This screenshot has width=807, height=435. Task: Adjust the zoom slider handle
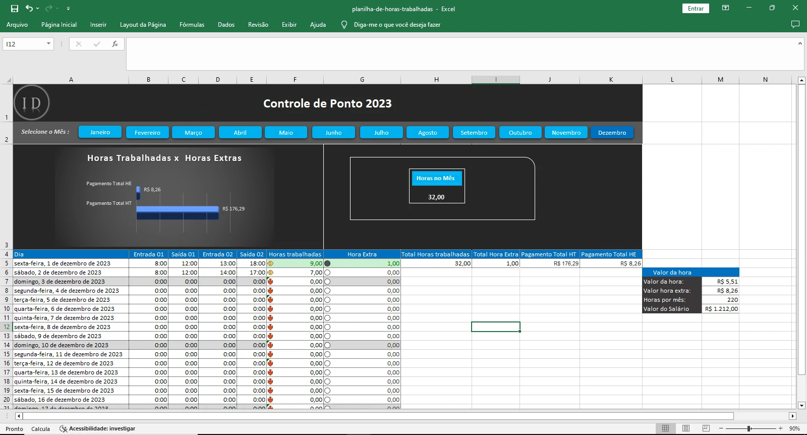(x=750, y=428)
